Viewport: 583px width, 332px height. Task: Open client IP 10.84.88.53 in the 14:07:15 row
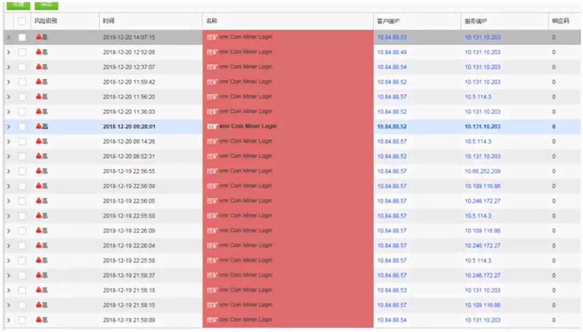pyautogui.click(x=392, y=37)
